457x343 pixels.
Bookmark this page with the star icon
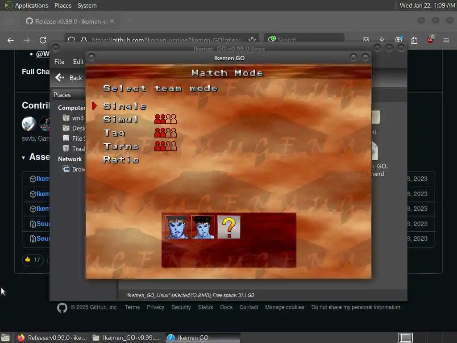tap(252, 40)
